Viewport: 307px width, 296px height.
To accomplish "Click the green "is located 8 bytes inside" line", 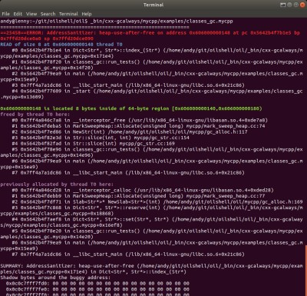I will tap(131, 108).
